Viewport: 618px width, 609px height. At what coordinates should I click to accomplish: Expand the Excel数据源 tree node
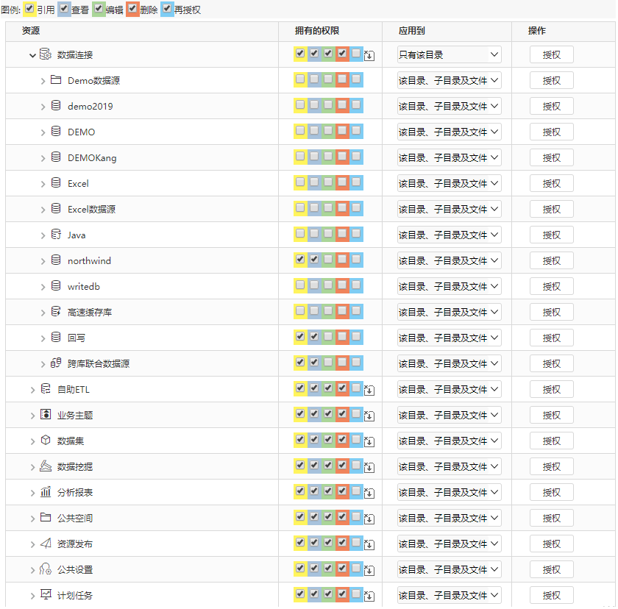pos(43,210)
